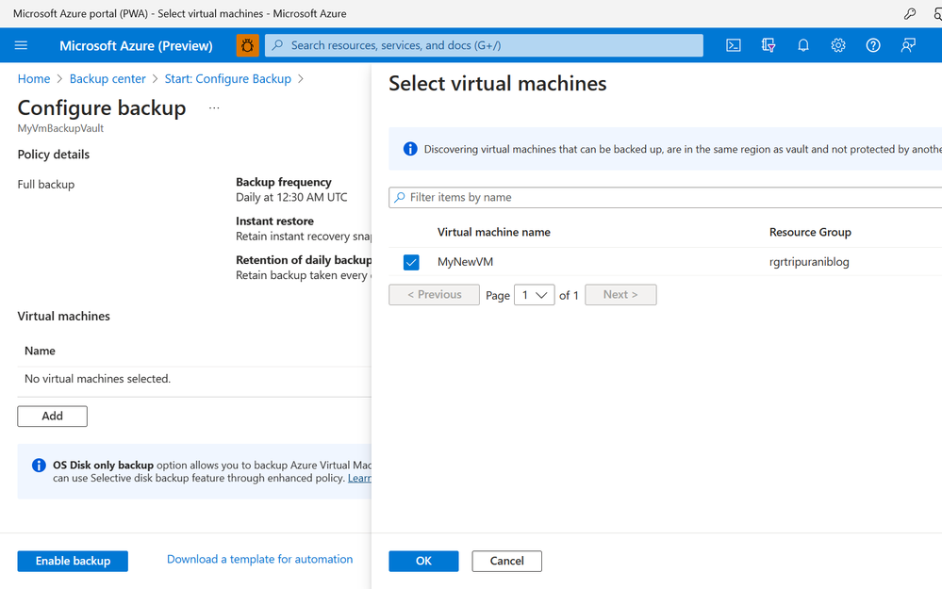Viewport: 942px width, 589px height.
Task: Click the info icon in the discovery banner
Action: (410, 149)
